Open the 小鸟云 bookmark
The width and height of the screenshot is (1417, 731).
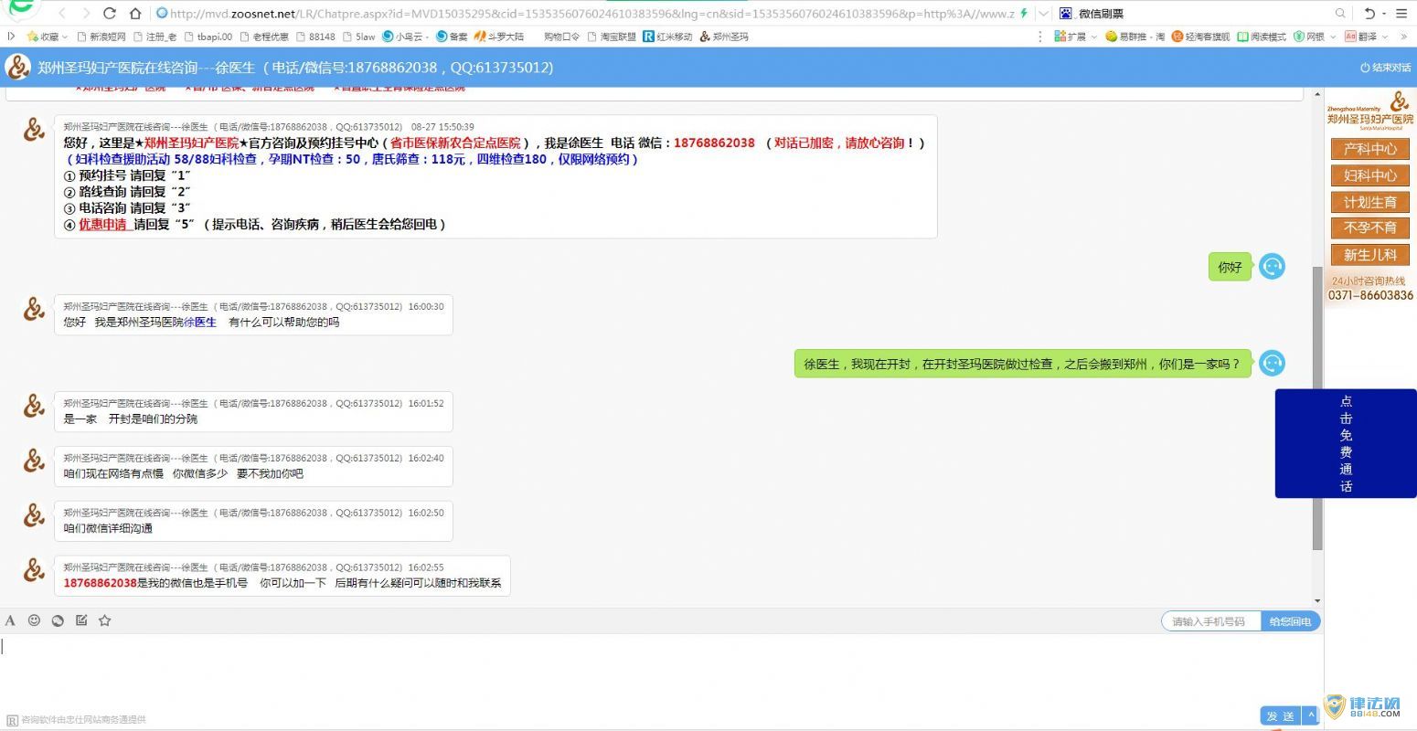click(403, 37)
